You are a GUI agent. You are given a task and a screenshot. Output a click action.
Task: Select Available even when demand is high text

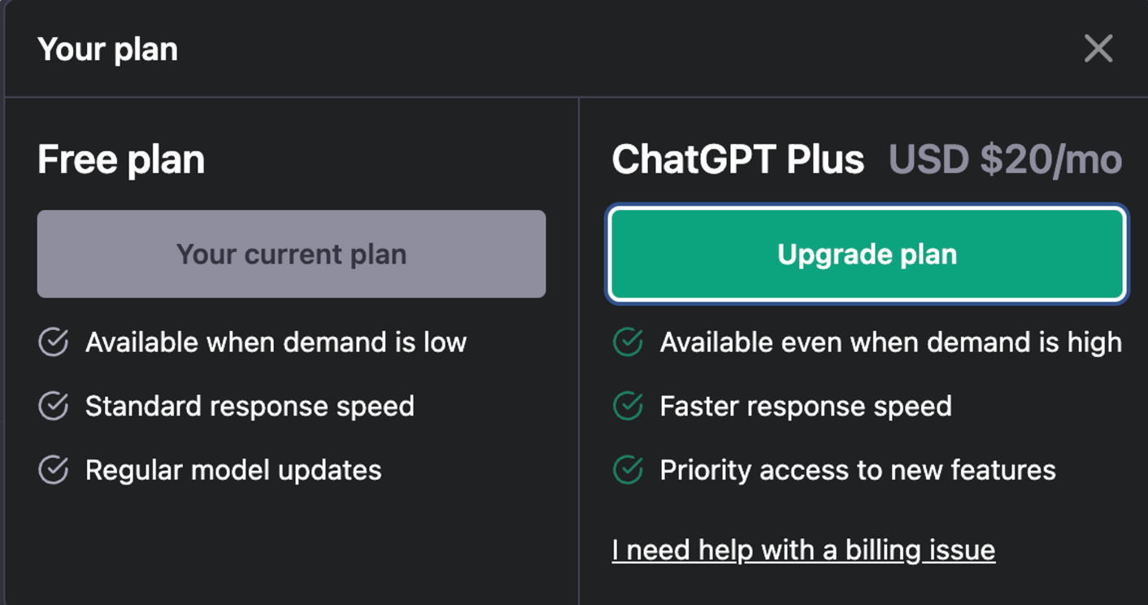890,342
